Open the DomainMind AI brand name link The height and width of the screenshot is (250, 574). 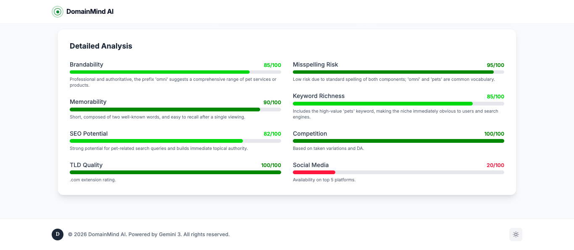point(90,12)
